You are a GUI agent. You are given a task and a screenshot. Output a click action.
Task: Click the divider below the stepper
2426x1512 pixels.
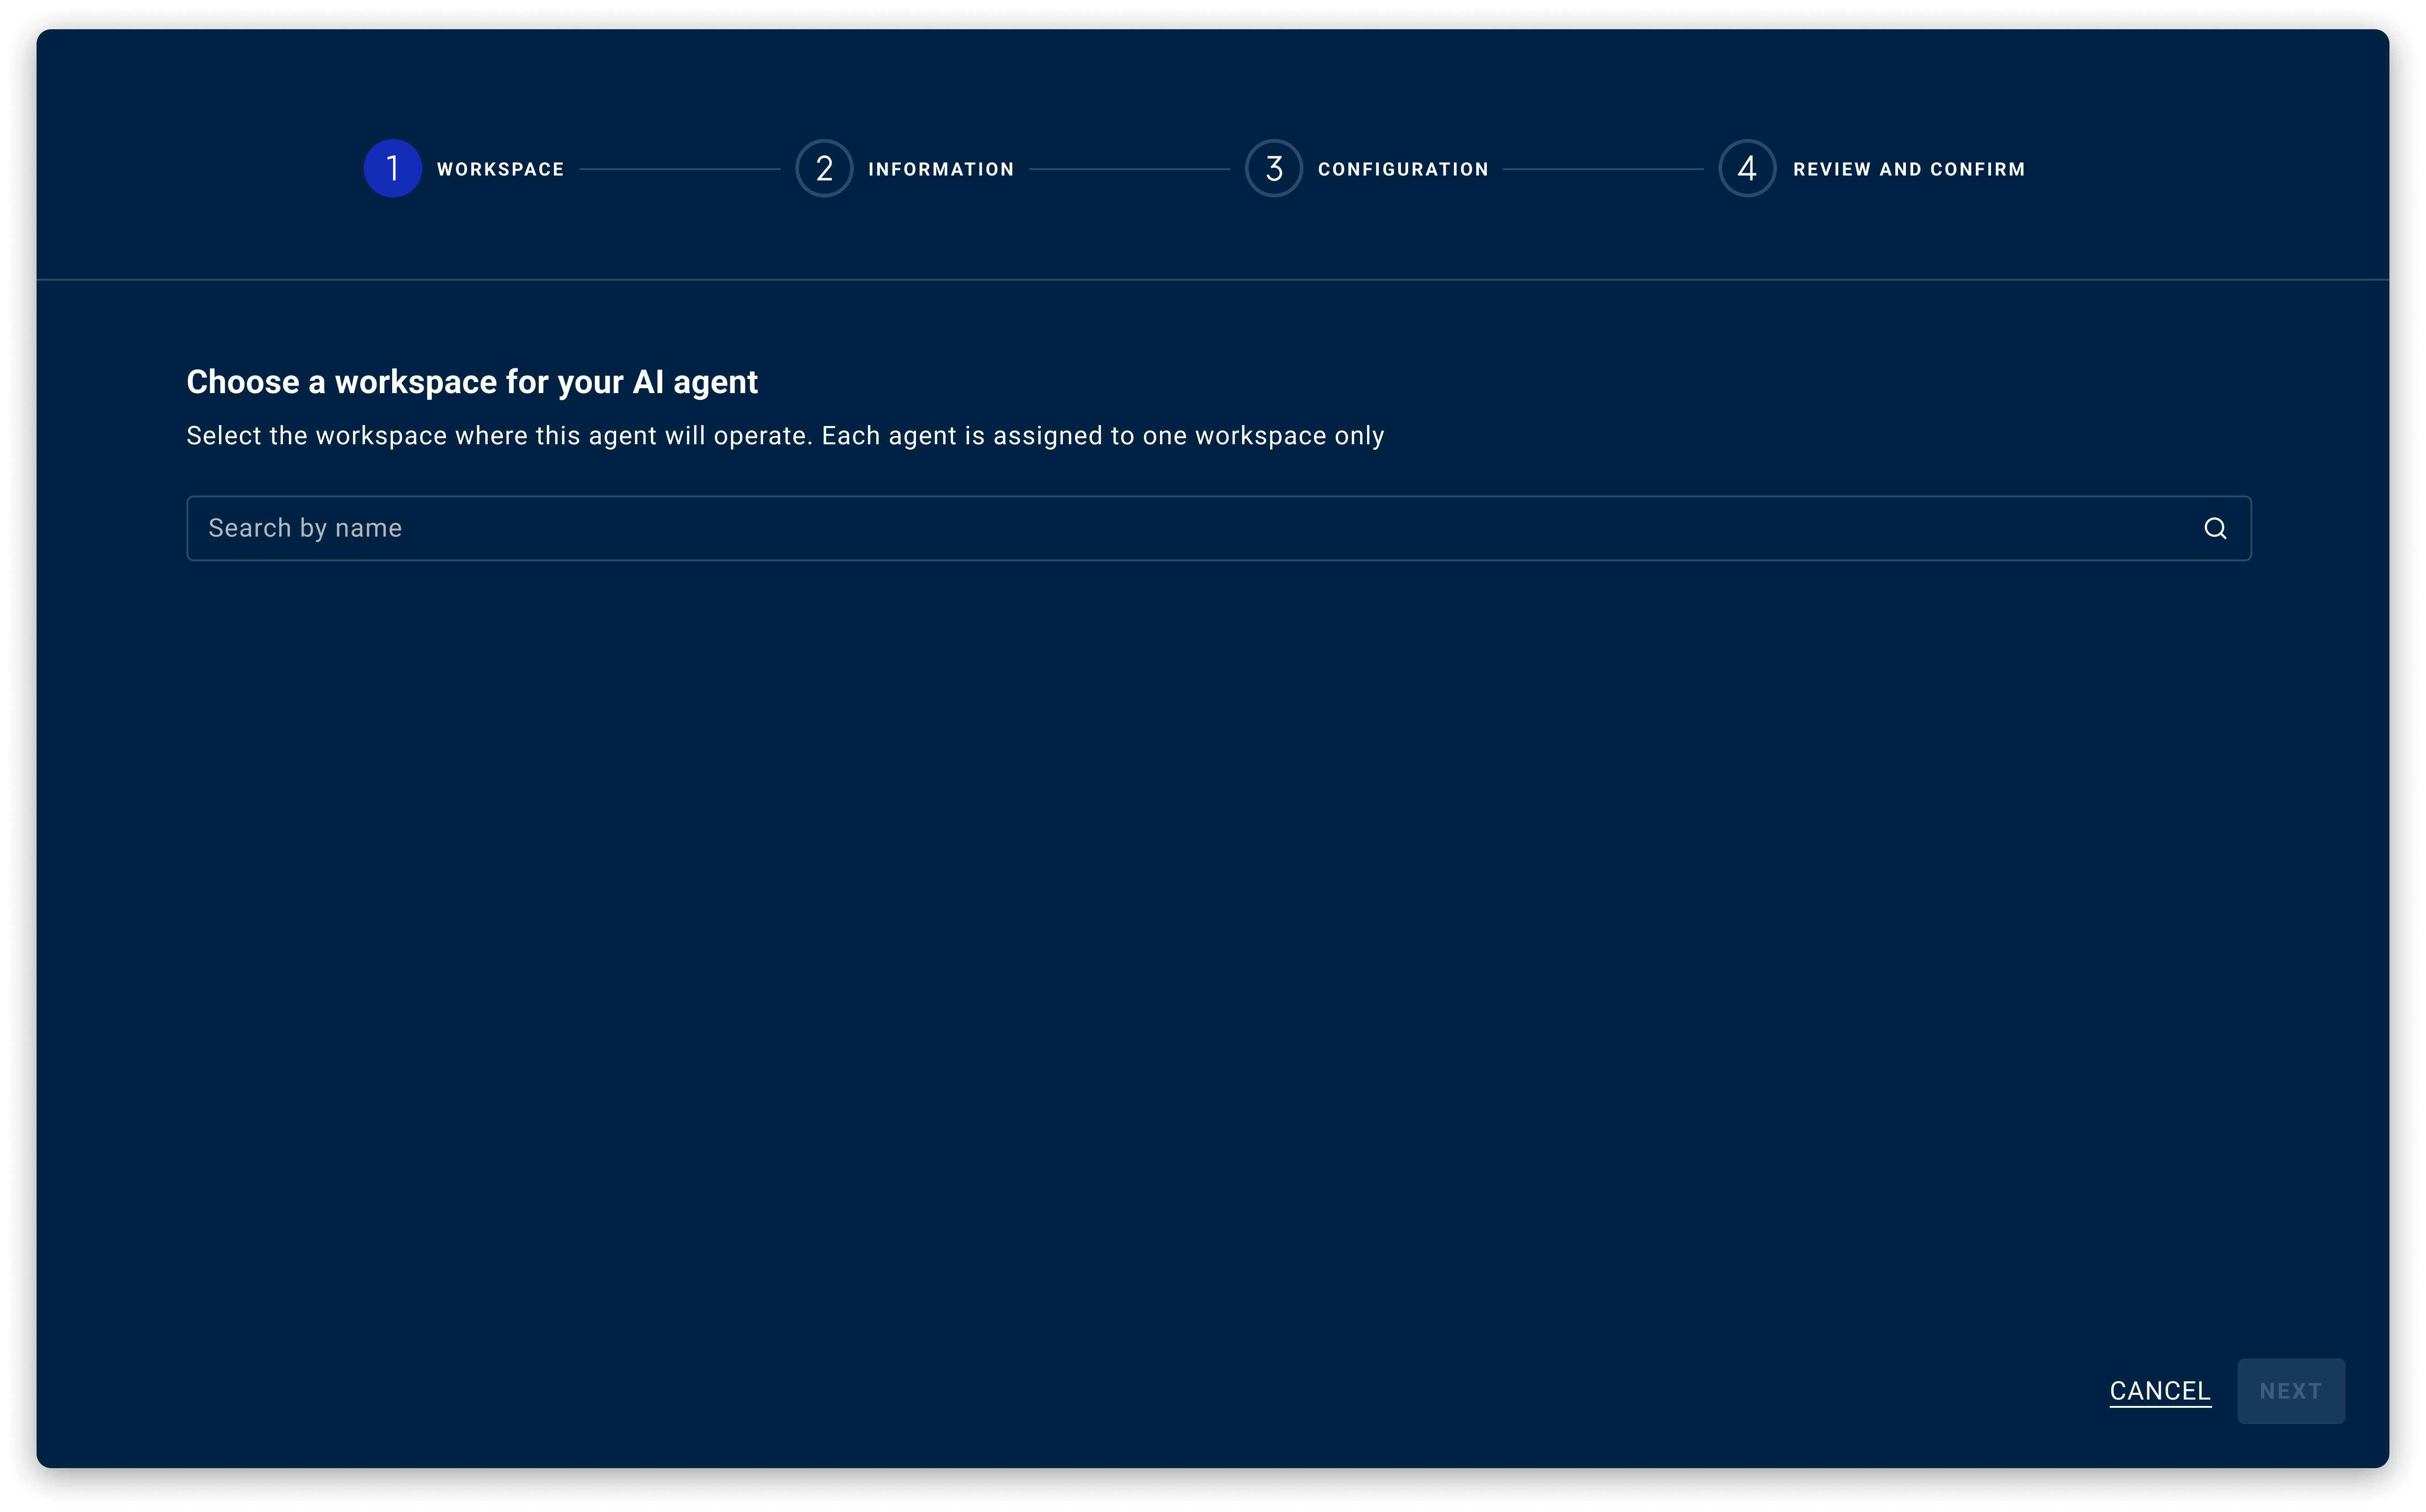1212,280
